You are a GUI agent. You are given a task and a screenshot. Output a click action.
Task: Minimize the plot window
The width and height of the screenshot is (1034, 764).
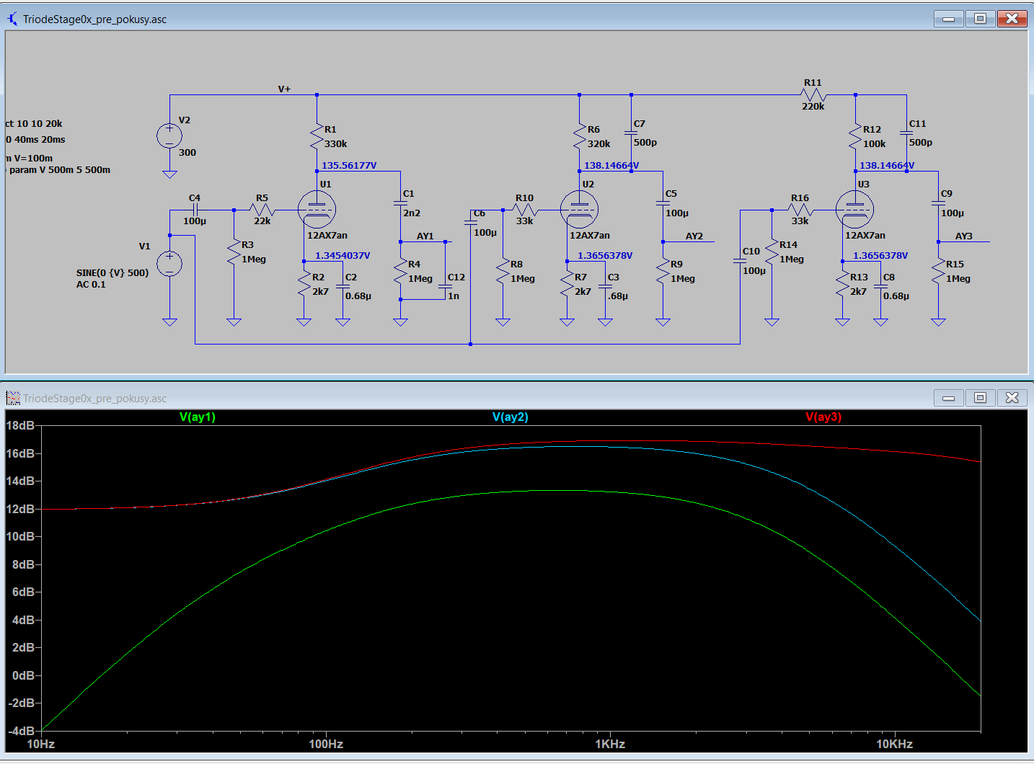coord(948,398)
